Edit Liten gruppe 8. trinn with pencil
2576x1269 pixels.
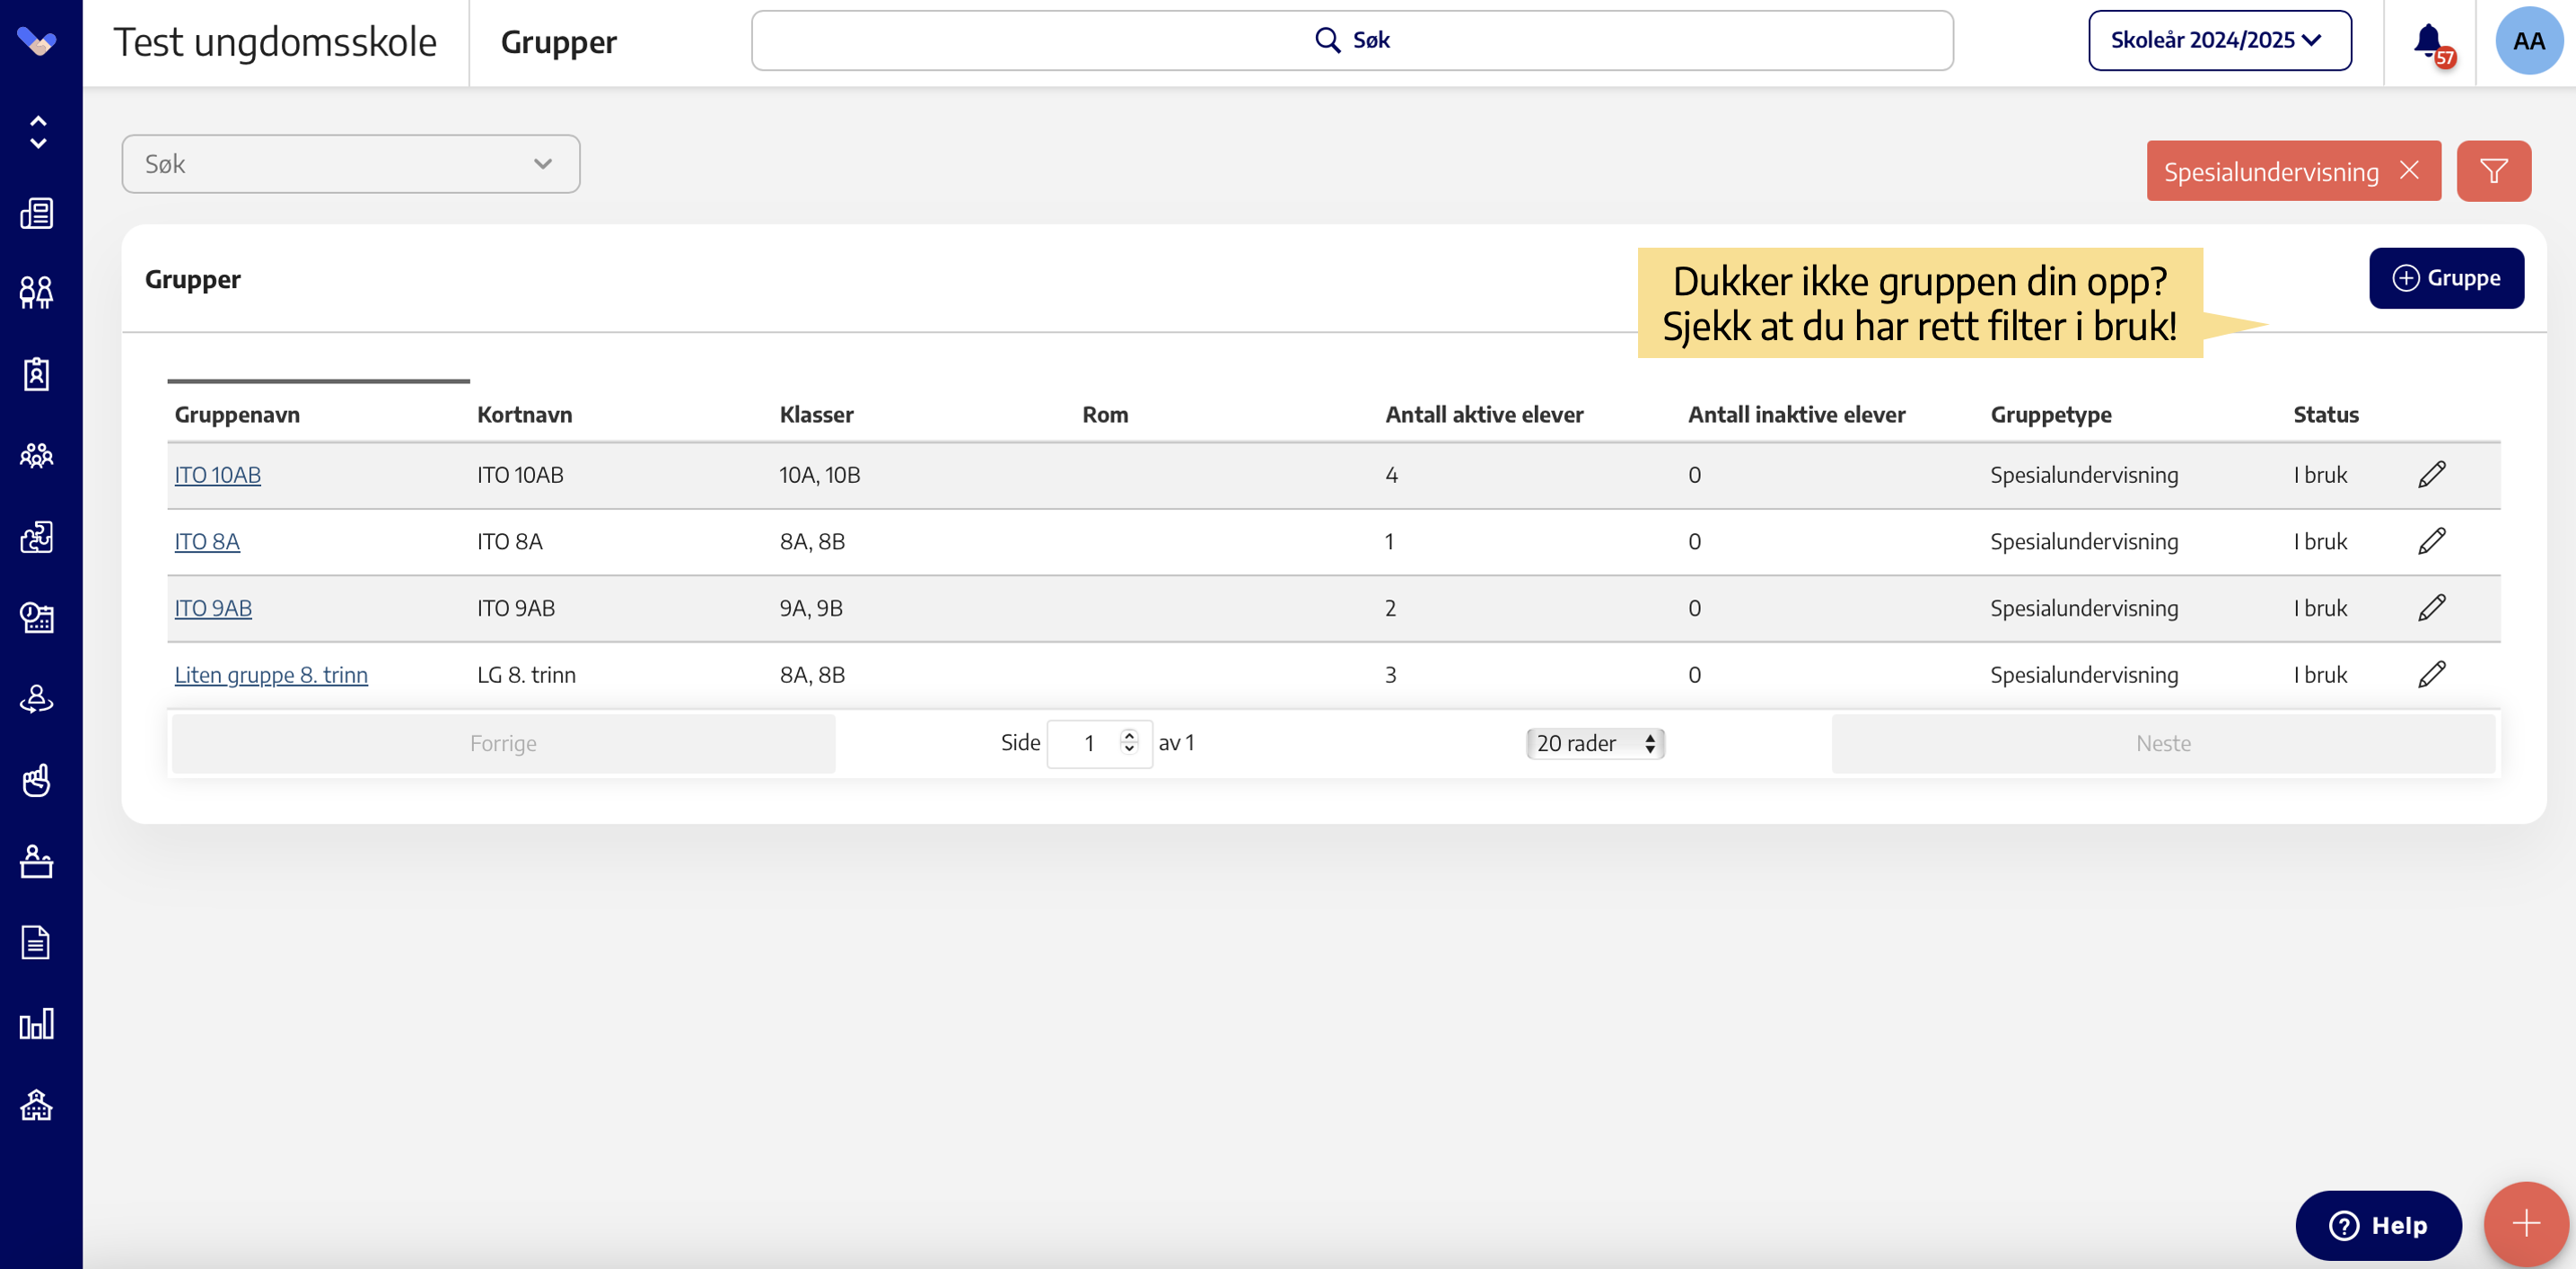click(2432, 674)
